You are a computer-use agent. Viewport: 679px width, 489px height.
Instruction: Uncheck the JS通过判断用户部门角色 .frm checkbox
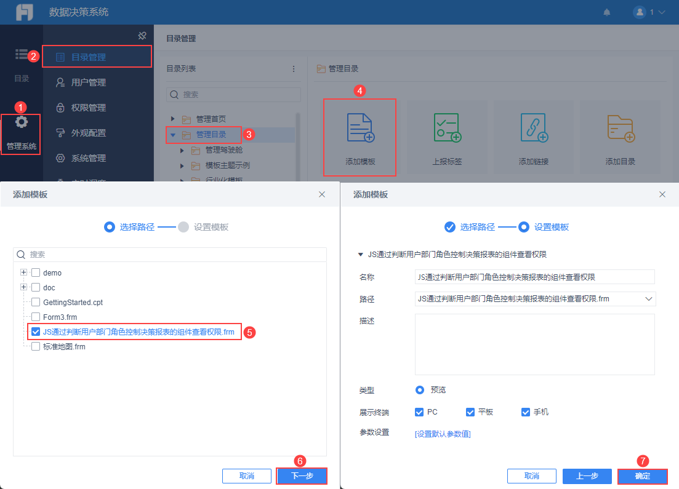(x=36, y=332)
